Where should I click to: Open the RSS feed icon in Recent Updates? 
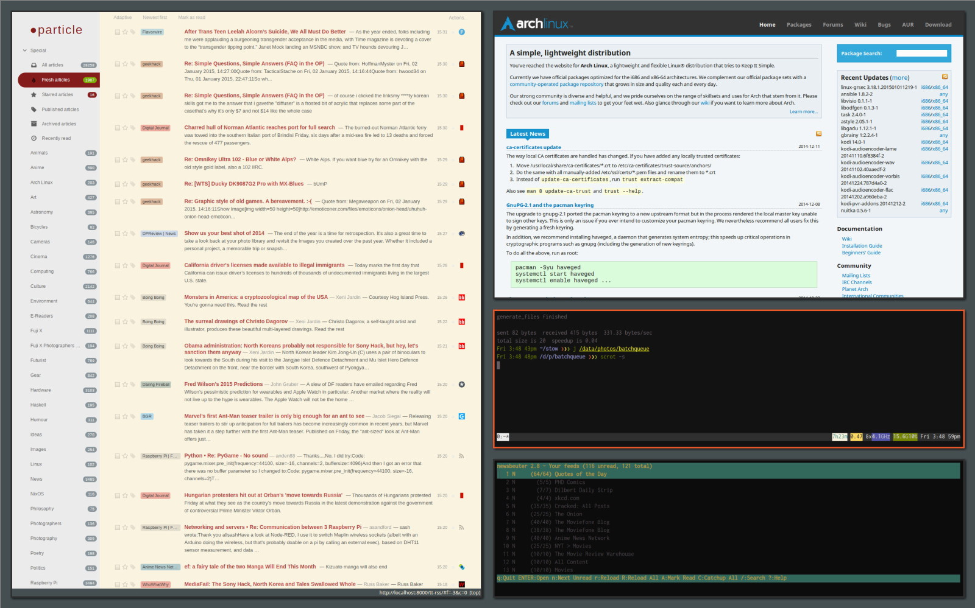[x=945, y=77]
